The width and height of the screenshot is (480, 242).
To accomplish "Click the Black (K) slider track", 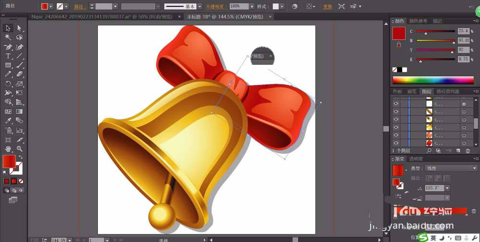I will pyautogui.click(x=436, y=59).
